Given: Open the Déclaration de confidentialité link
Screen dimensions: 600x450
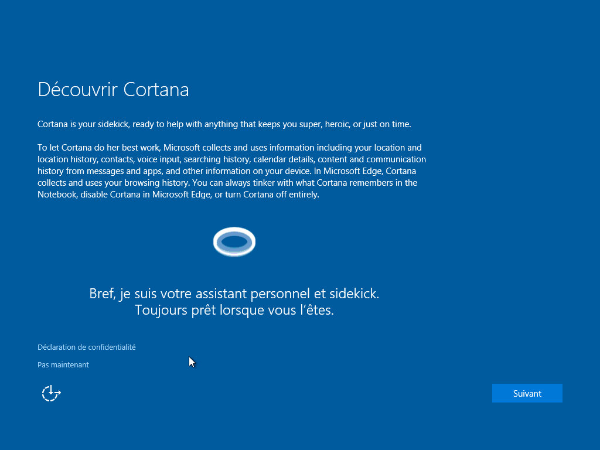Looking at the screenshot, I should [x=87, y=347].
